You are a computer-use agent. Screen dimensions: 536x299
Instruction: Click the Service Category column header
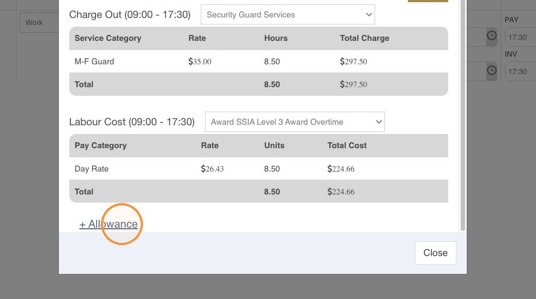(108, 38)
